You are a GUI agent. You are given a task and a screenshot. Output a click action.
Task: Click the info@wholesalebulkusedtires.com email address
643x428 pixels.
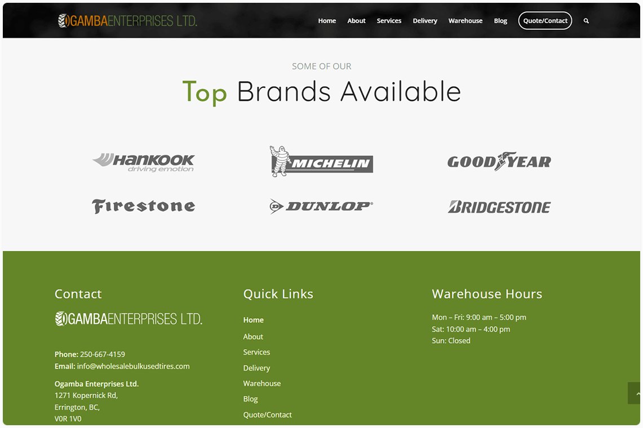coord(133,367)
